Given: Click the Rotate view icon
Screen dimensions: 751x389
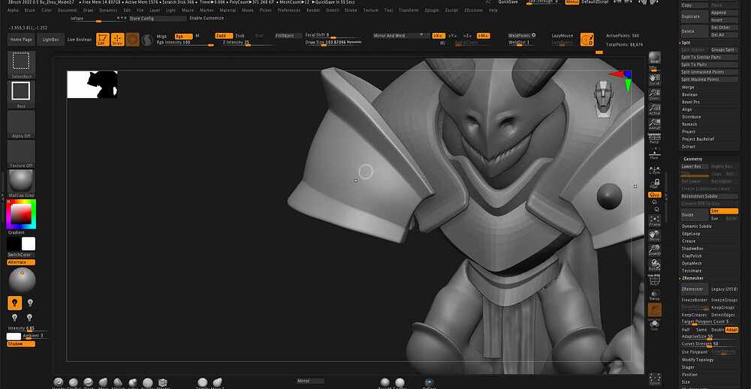Looking at the screenshot, I should click(x=654, y=265).
